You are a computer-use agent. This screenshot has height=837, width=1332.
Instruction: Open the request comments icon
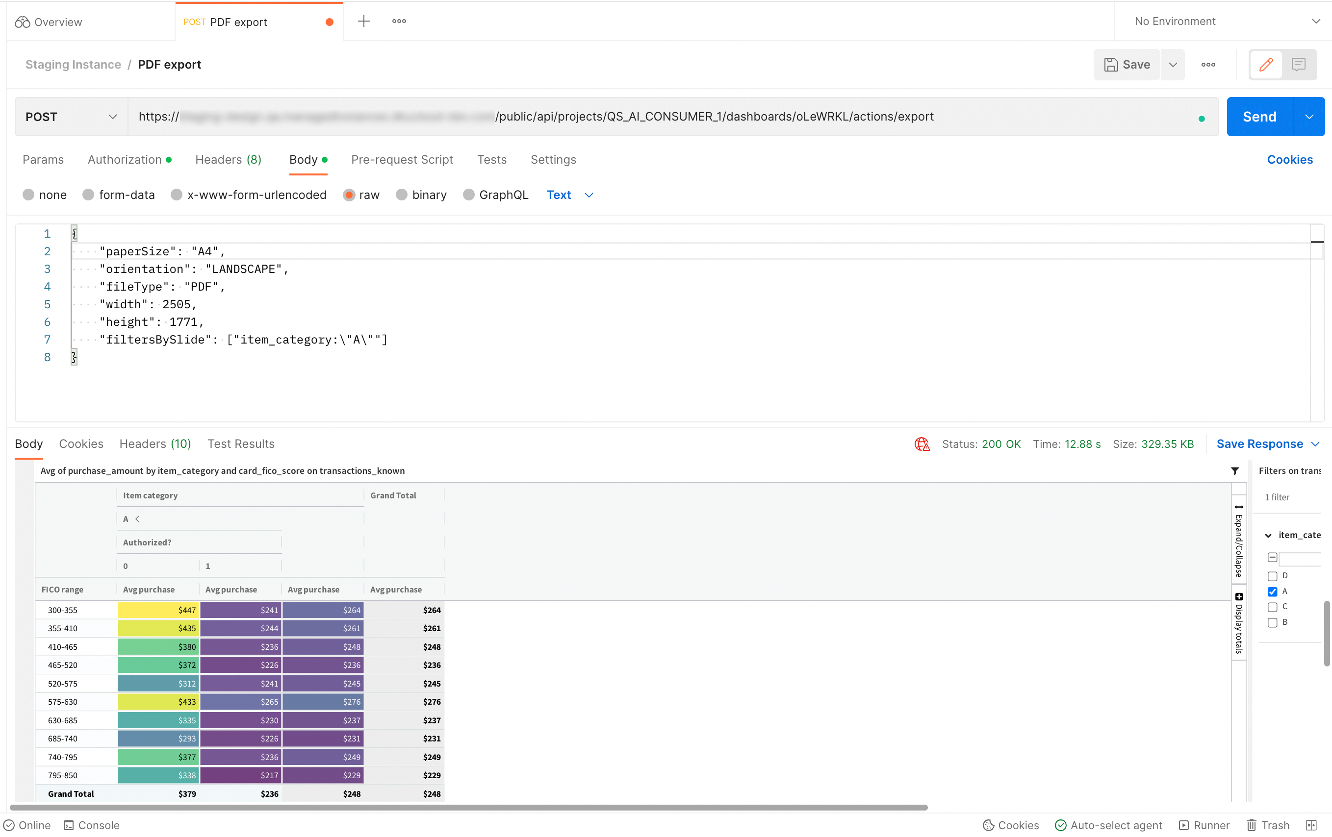tap(1299, 64)
